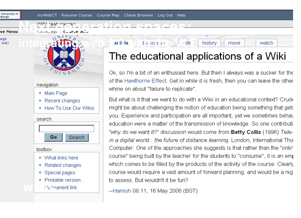This screenshot has width=301, height=218.
Task: Click the 'toolbox' sidebar heading
Action: (x=44, y=149)
